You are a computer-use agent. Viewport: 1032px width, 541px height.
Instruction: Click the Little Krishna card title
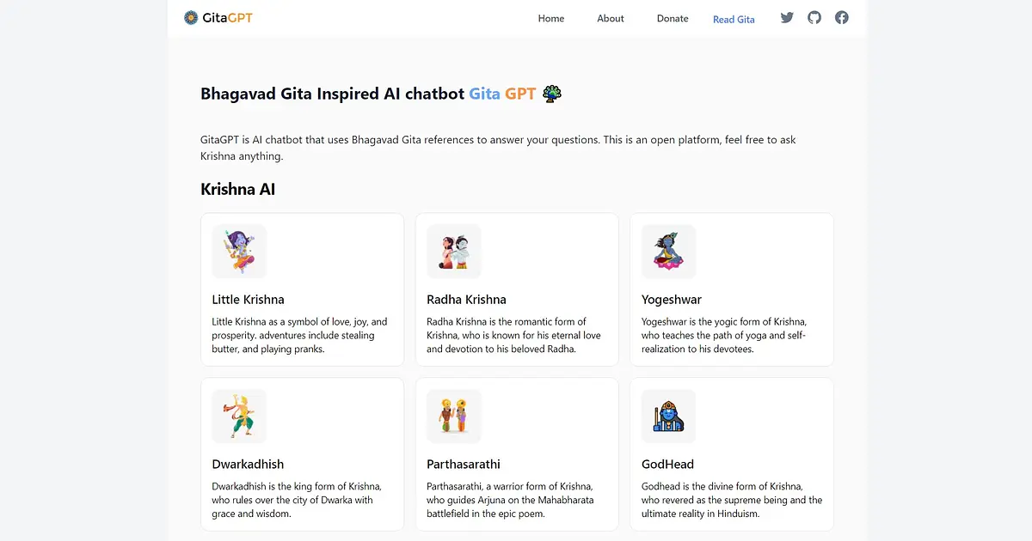[x=249, y=300]
